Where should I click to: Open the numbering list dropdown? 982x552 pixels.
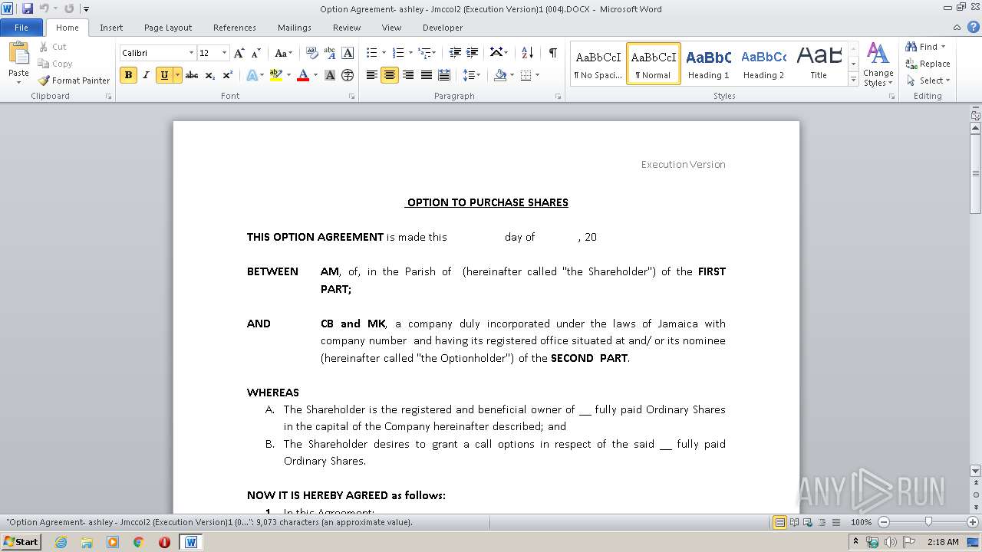(410, 53)
